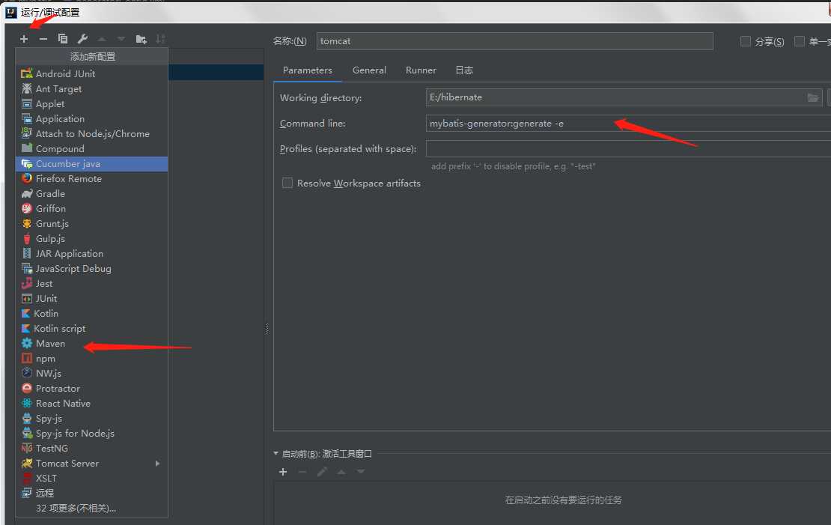831x525 pixels.
Task: Click the create new folder icon
Action: point(141,39)
